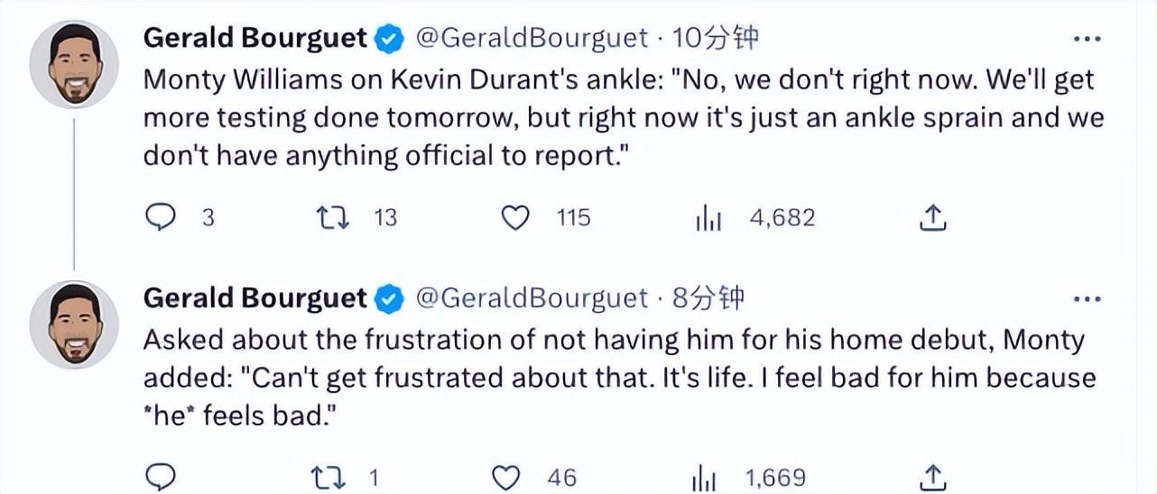1157x494 pixels.
Task: Like the tweet with 46 likes
Action: coord(507,477)
